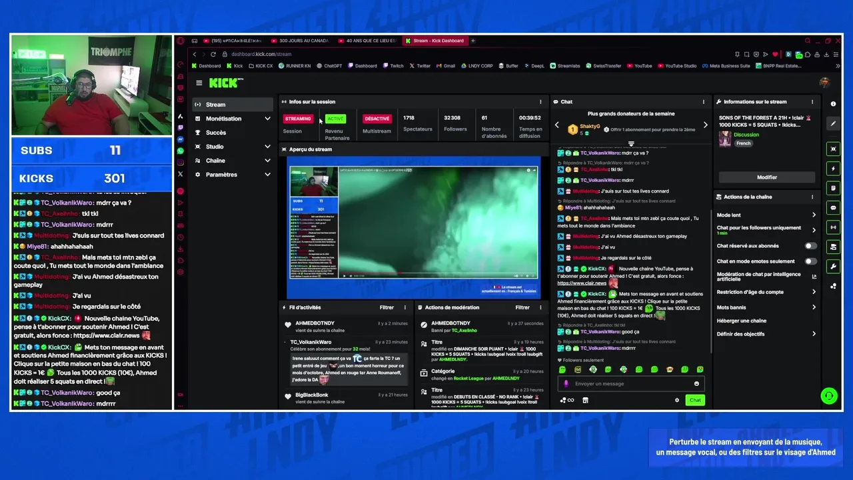Open Définir des objectifs
The image size is (853, 480).
point(766,334)
